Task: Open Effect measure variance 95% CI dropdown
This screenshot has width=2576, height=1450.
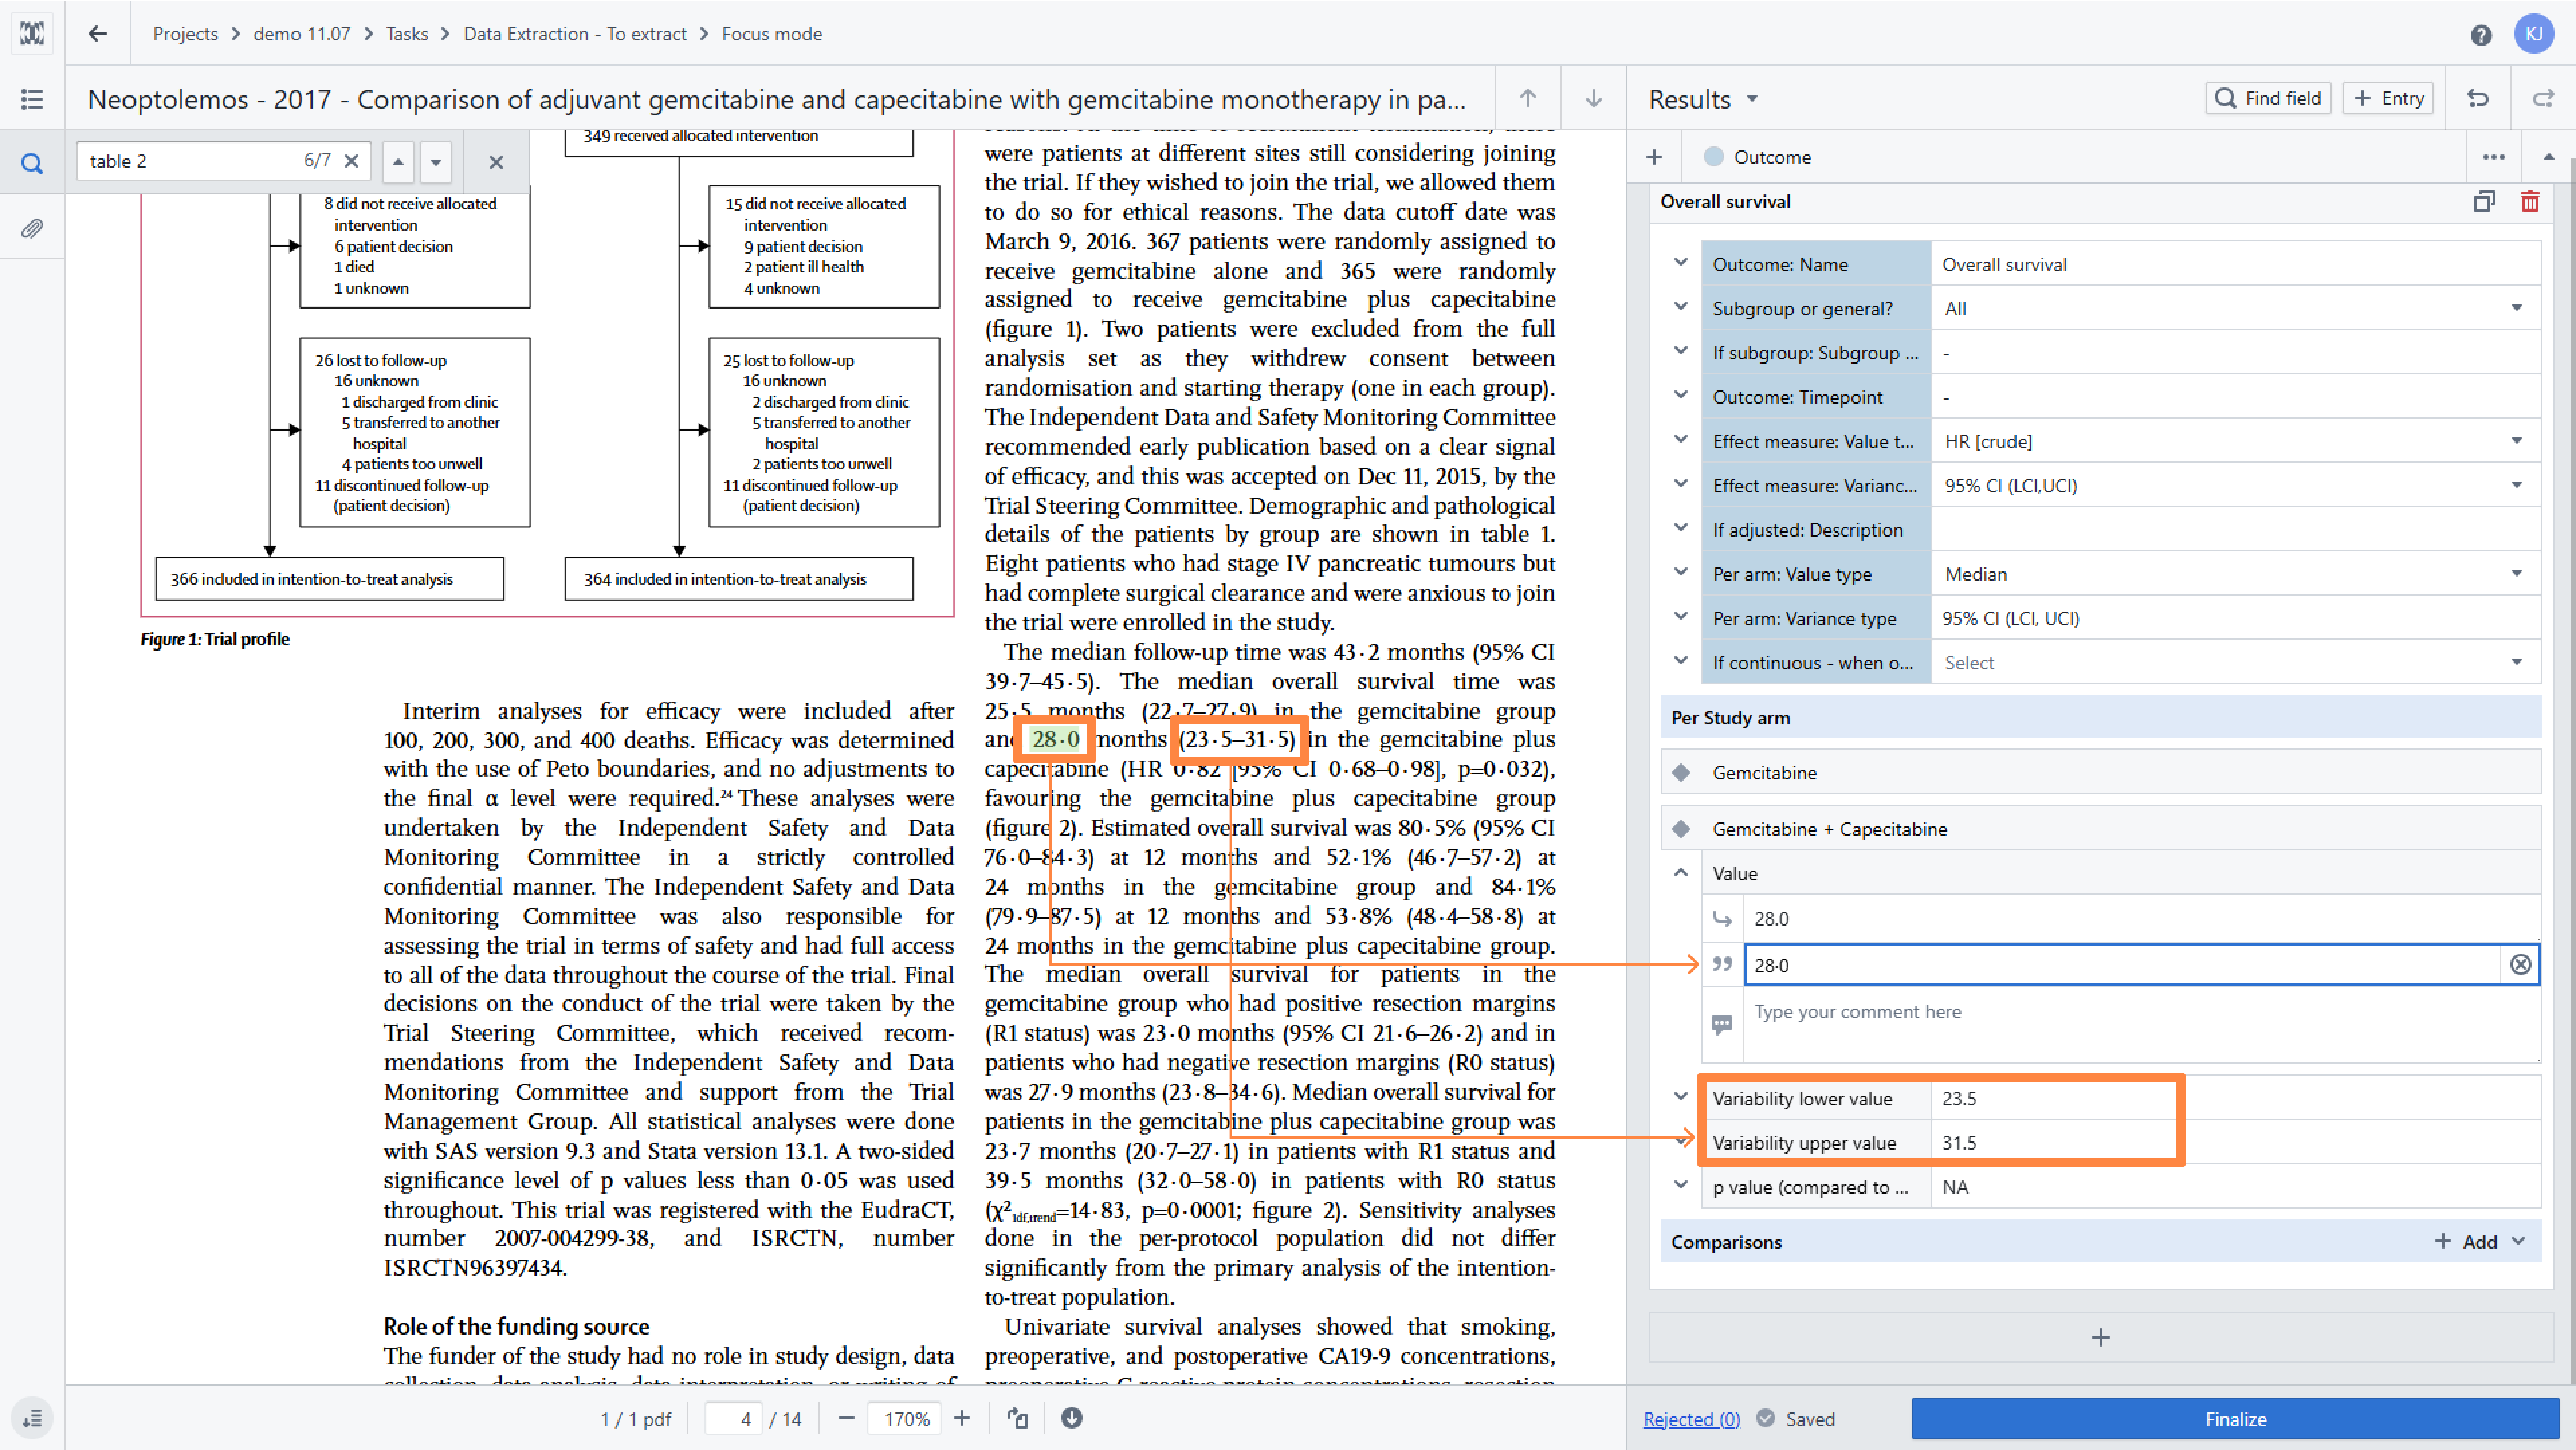Action: point(2236,485)
